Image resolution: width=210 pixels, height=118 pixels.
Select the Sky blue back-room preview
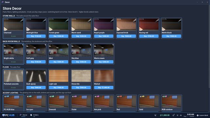click(x=81, y=50)
